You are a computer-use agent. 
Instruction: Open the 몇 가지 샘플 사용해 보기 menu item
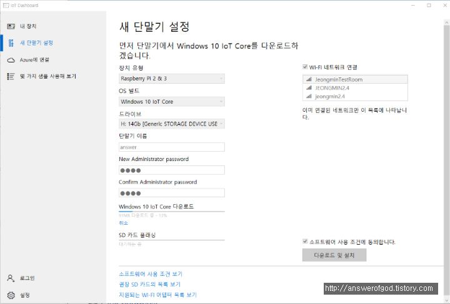click(53, 76)
